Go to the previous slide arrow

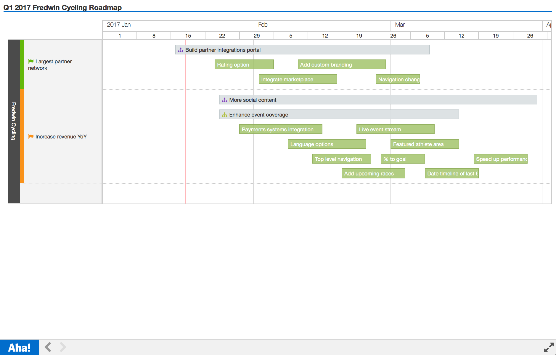tap(48, 347)
